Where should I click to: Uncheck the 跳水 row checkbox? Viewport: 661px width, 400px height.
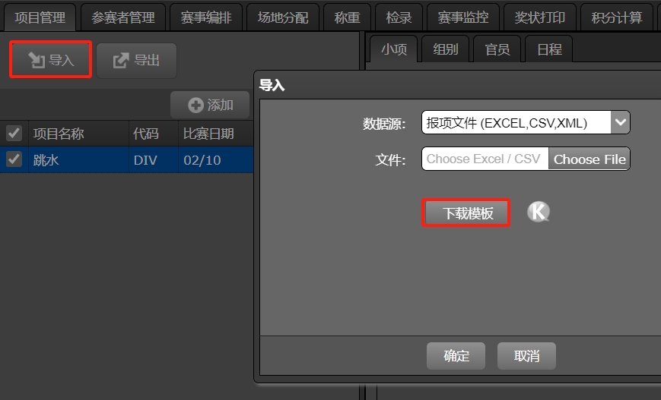(14, 159)
